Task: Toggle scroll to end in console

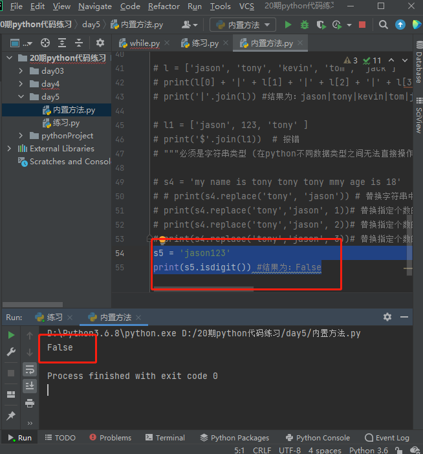Action: tap(30, 386)
